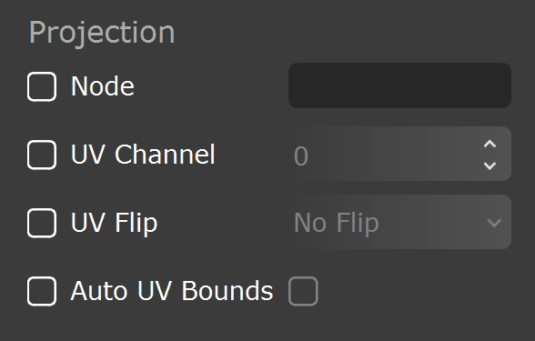Enable the Node override checkbox
Screen dimensions: 535x341
coord(42,86)
